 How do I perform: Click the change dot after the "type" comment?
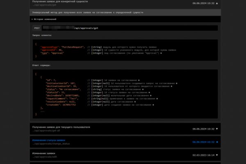click(161, 53)
